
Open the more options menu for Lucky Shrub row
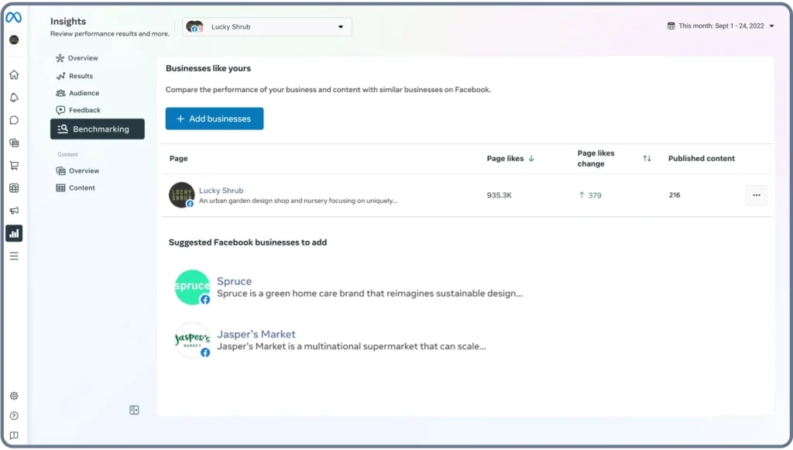[756, 195]
